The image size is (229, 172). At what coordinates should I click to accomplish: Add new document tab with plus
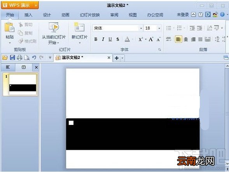(117, 58)
